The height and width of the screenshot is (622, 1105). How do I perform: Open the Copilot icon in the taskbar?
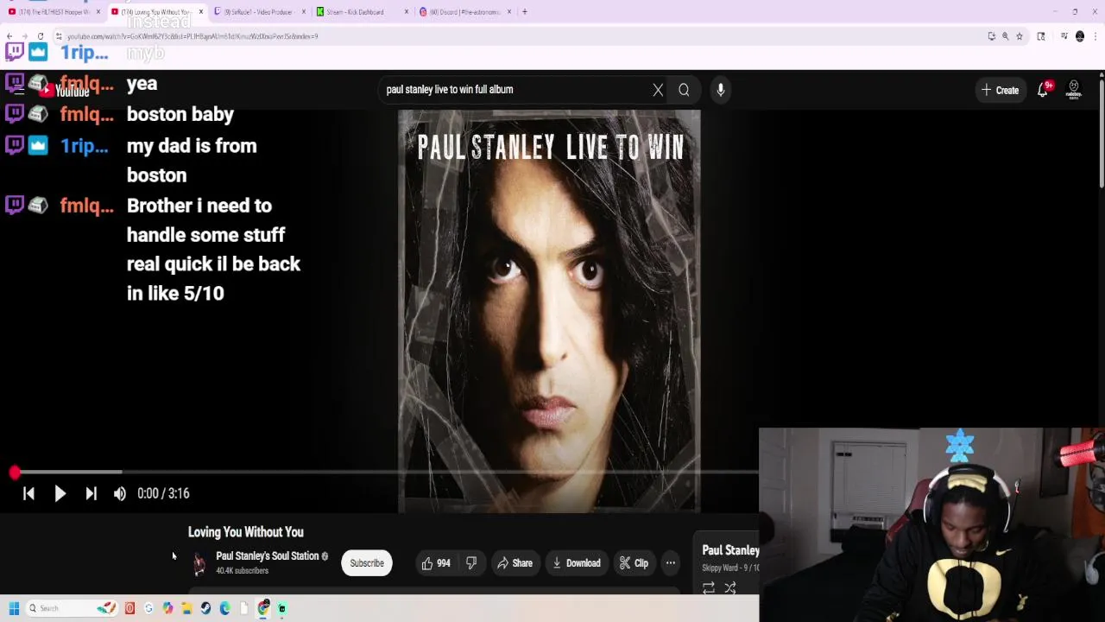point(167,608)
